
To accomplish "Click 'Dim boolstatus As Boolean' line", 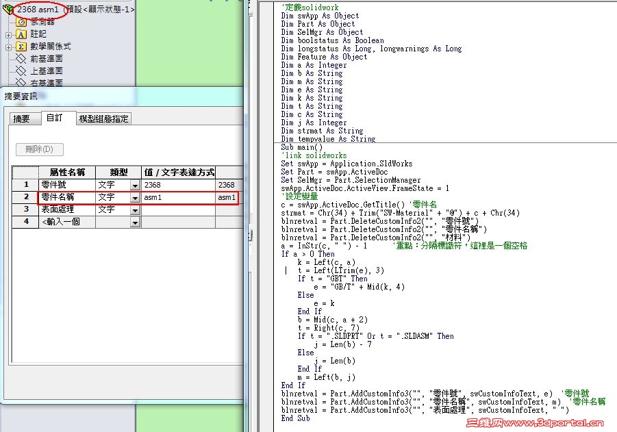I will pos(333,40).
